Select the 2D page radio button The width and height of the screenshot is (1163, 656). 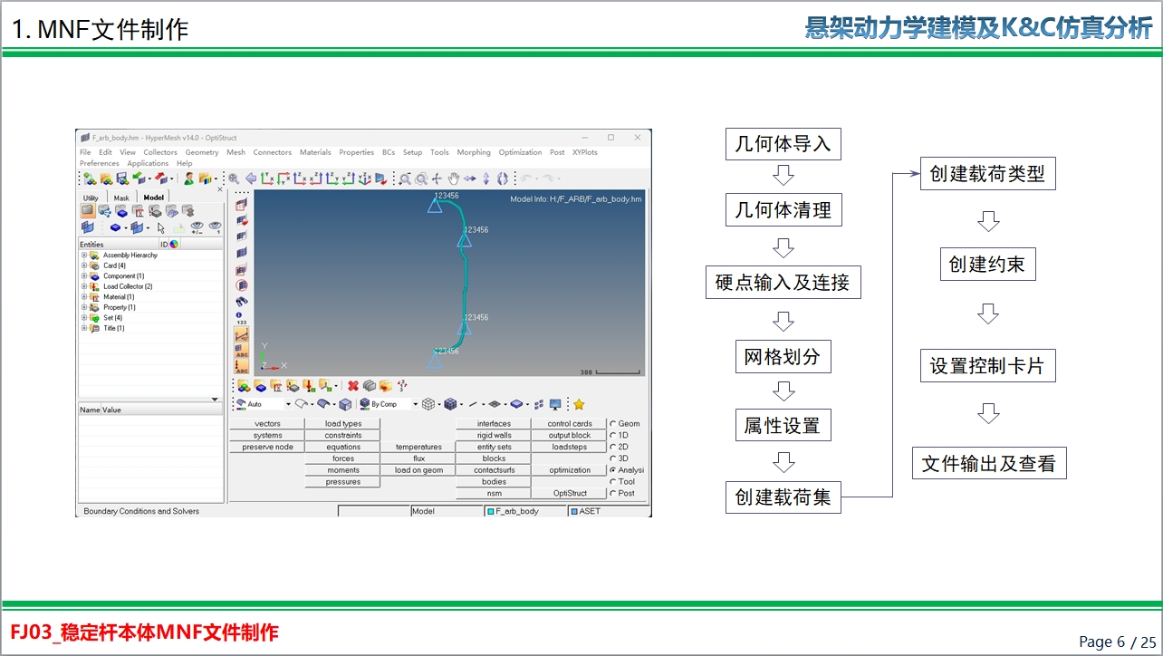tap(613, 447)
